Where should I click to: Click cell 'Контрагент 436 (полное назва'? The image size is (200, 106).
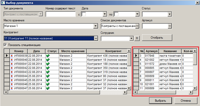coord(107,56)
